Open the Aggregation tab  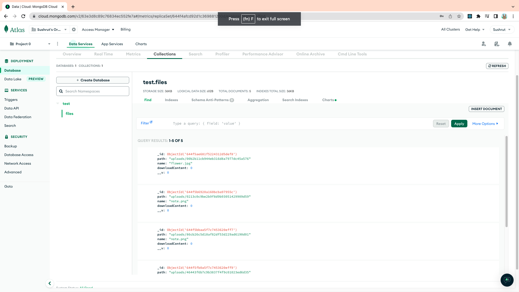click(x=258, y=100)
